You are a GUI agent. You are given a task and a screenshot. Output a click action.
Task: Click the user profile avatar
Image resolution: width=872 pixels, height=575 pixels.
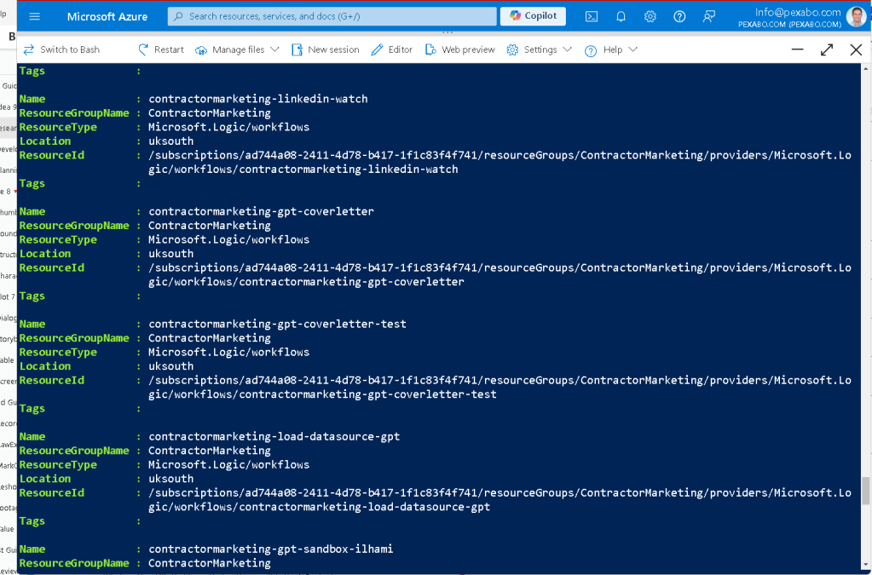tap(856, 17)
